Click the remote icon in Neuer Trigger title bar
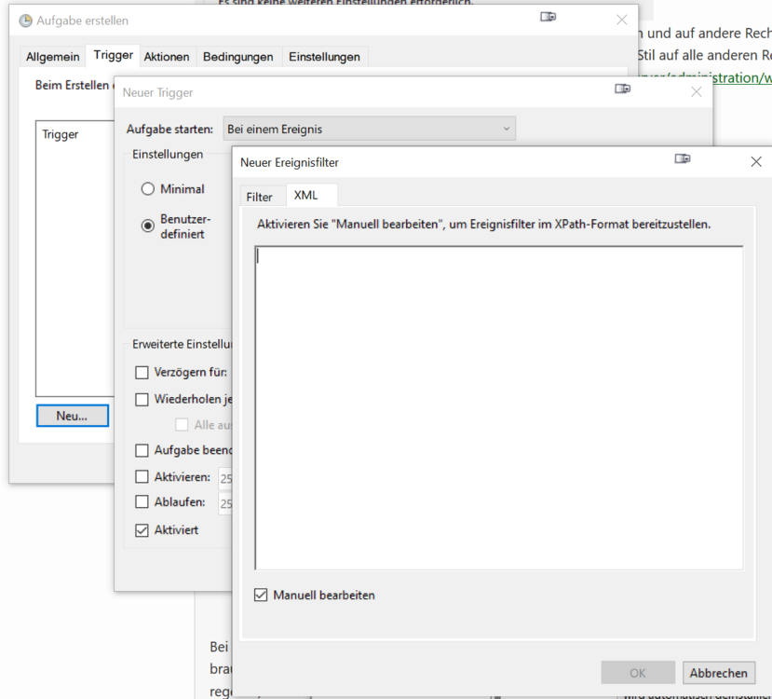The height and width of the screenshot is (699, 772). (x=622, y=89)
